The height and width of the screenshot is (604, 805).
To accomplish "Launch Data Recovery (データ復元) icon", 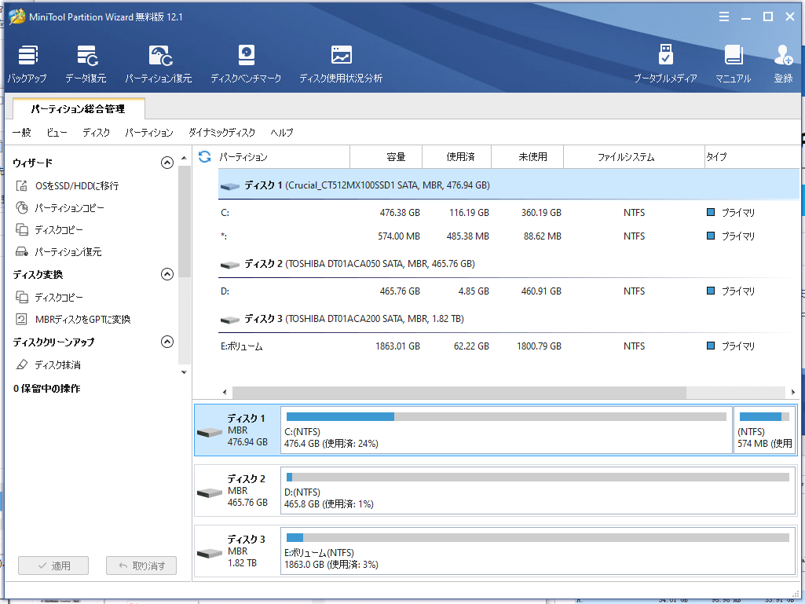I will [x=86, y=56].
